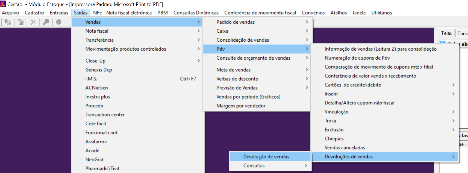The height and width of the screenshot is (173, 468).
Task: Expand the Cartões de credito\debito submenu arrow
Action: coord(453,85)
